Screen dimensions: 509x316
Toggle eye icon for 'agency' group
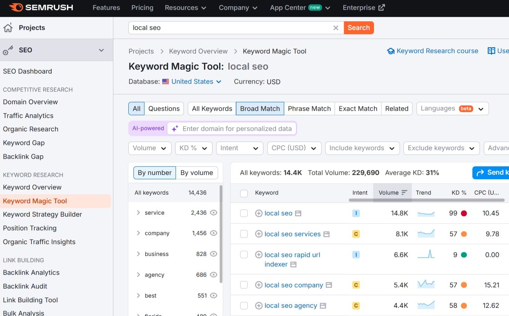tap(214, 275)
